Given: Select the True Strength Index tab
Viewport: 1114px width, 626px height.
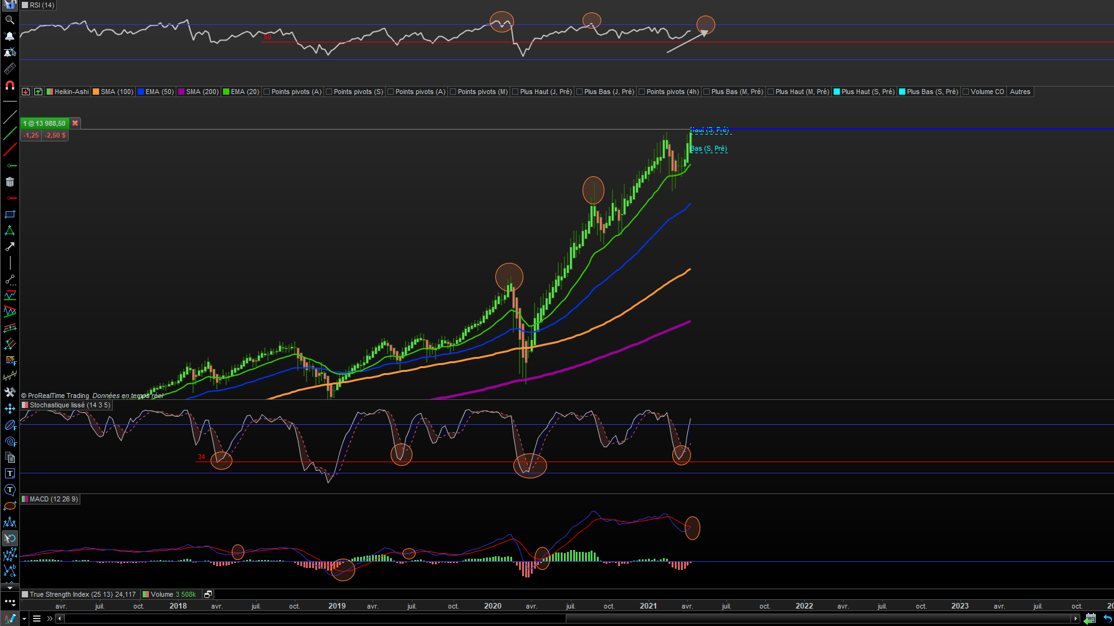Looking at the screenshot, I should 80,594.
